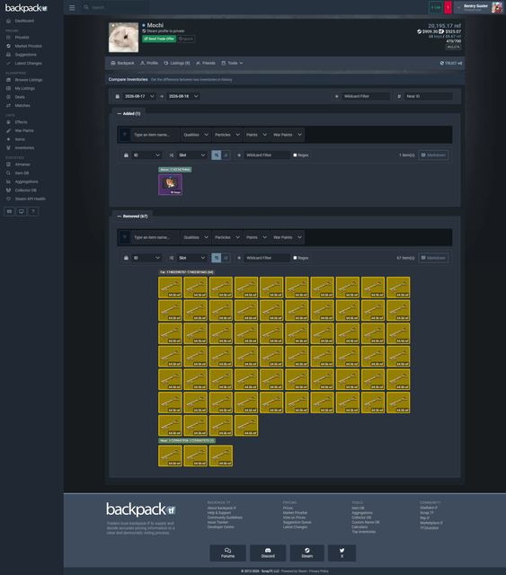
Task: Open Paints dropdown in Removed section
Action: [256, 237]
